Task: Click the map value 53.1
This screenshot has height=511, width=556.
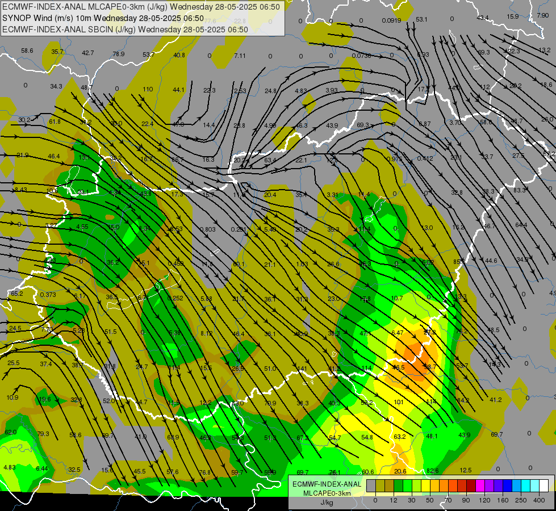Action: [x=421, y=19]
